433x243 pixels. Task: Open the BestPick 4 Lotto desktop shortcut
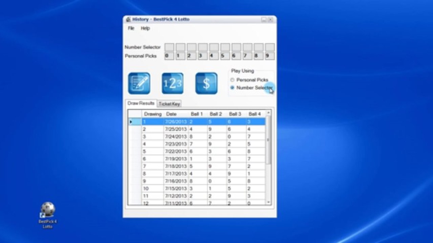48,215
